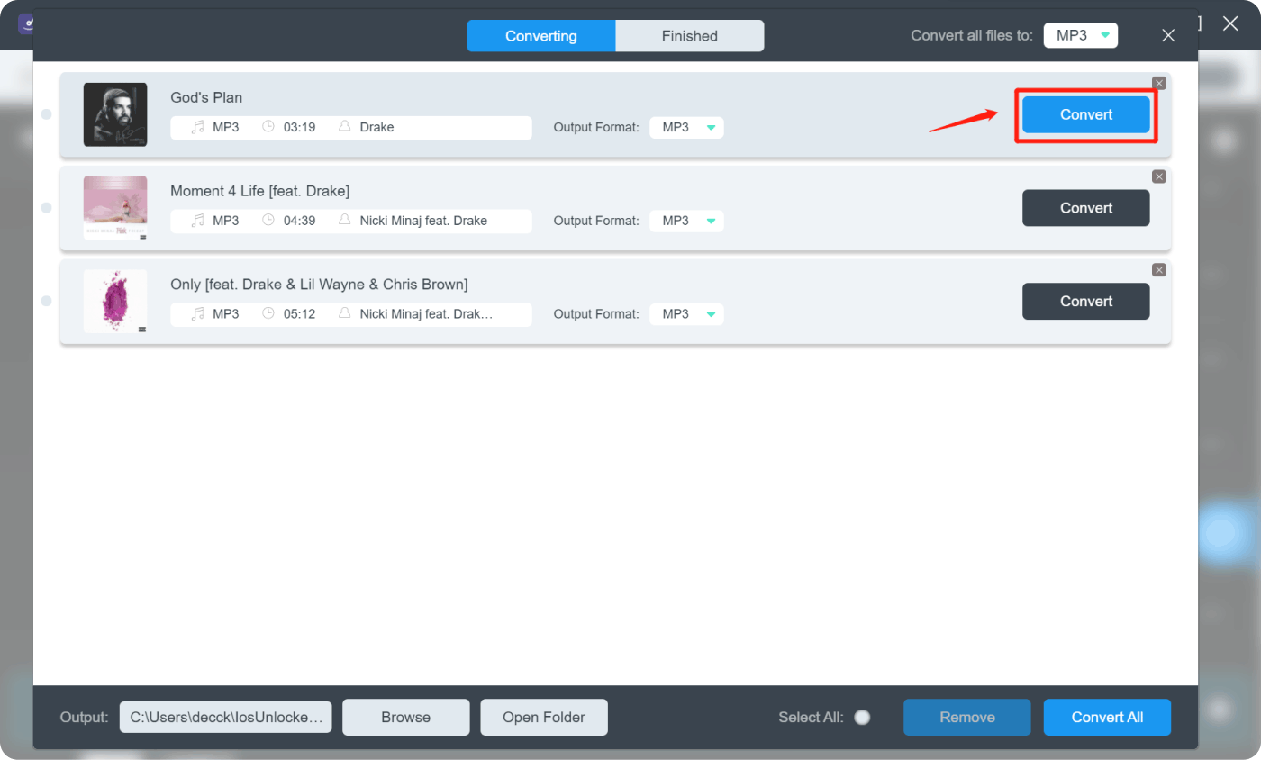Viewport: 1261px width, 760px height.
Task: Convert the Moment 4 Life track
Action: click(x=1086, y=208)
